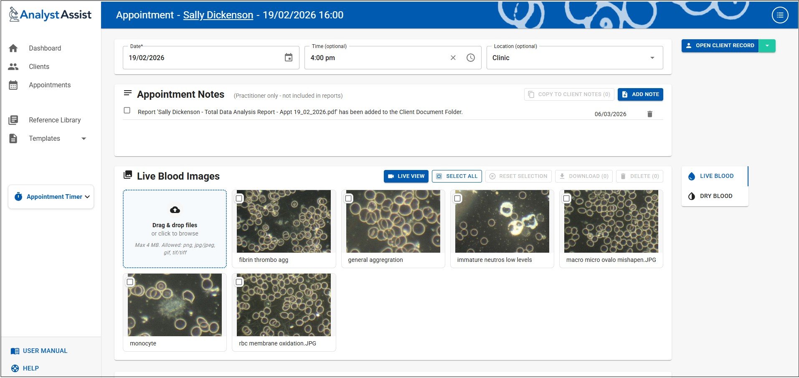
Task: Click the Analyst Assist logo
Action: (x=50, y=15)
